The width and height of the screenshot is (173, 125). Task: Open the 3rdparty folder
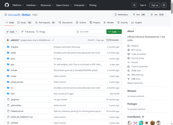point(15,47)
